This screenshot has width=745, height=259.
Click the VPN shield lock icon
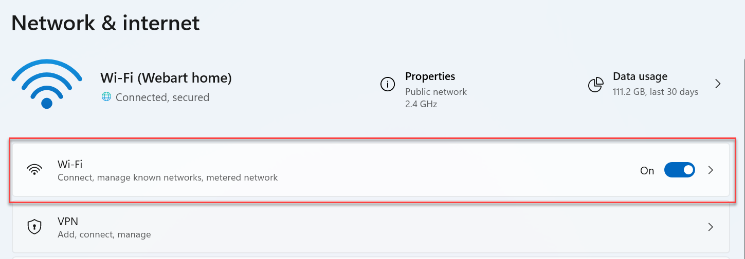click(34, 227)
